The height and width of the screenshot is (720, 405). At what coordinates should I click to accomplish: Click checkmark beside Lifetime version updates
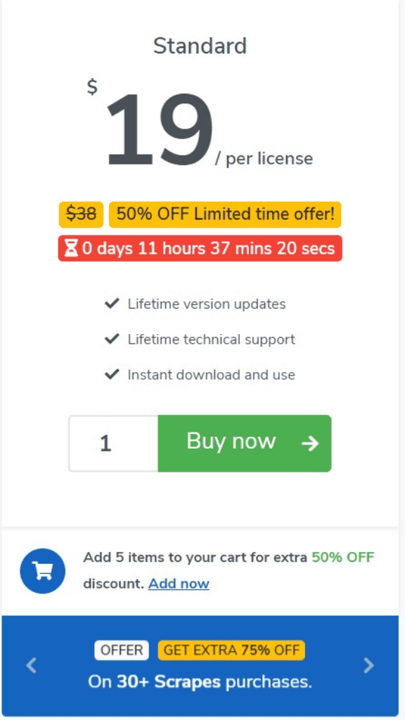click(112, 304)
